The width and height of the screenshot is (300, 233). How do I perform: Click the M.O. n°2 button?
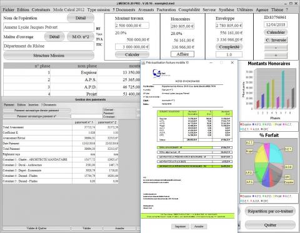click(81, 37)
